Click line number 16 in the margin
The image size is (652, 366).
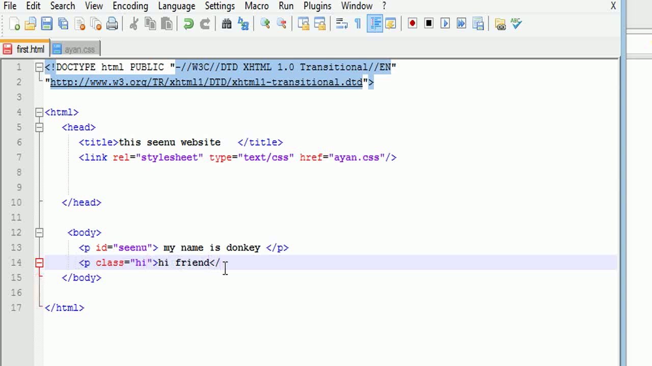[16, 293]
